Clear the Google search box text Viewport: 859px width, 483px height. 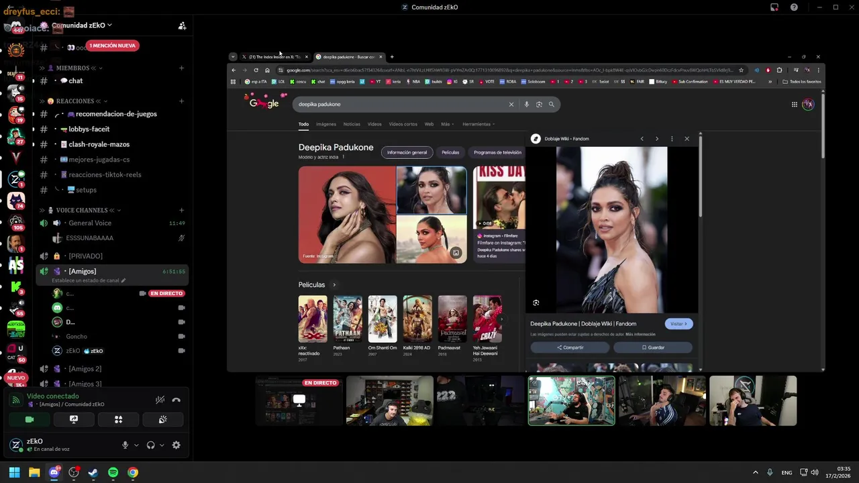[x=511, y=104]
